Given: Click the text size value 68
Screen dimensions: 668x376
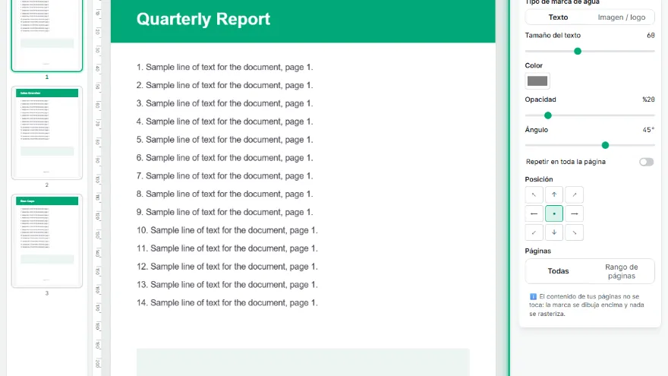Looking at the screenshot, I should coord(651,36).
